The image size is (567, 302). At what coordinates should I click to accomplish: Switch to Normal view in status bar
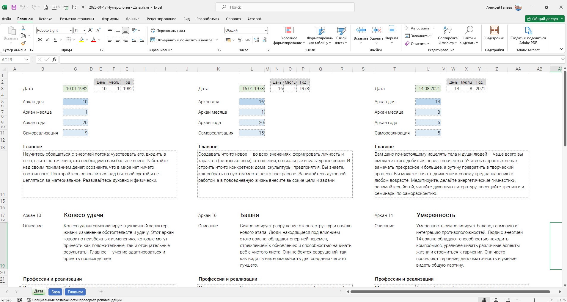tap(484, 300)
